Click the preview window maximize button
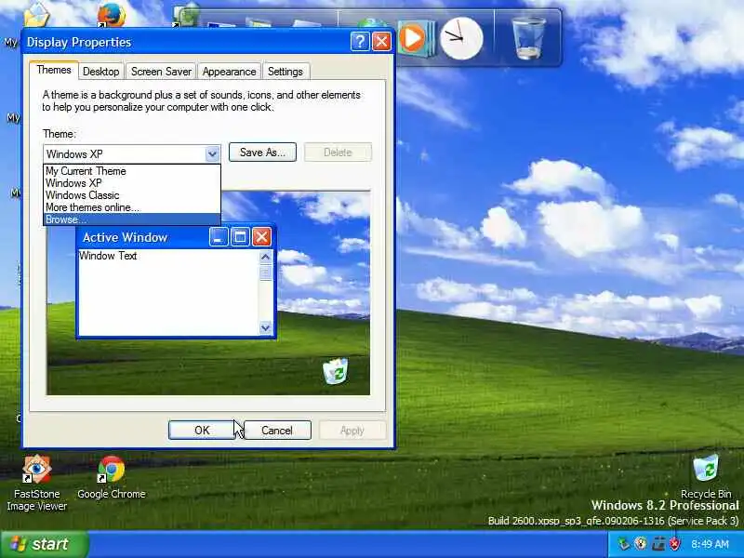Viewport: 744px width, 558px height. click(x=240, y=237)
